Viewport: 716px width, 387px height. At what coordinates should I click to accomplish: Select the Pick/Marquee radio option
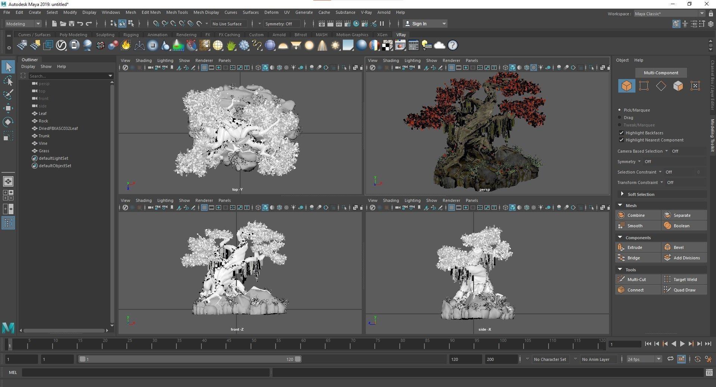click(619, 110)
